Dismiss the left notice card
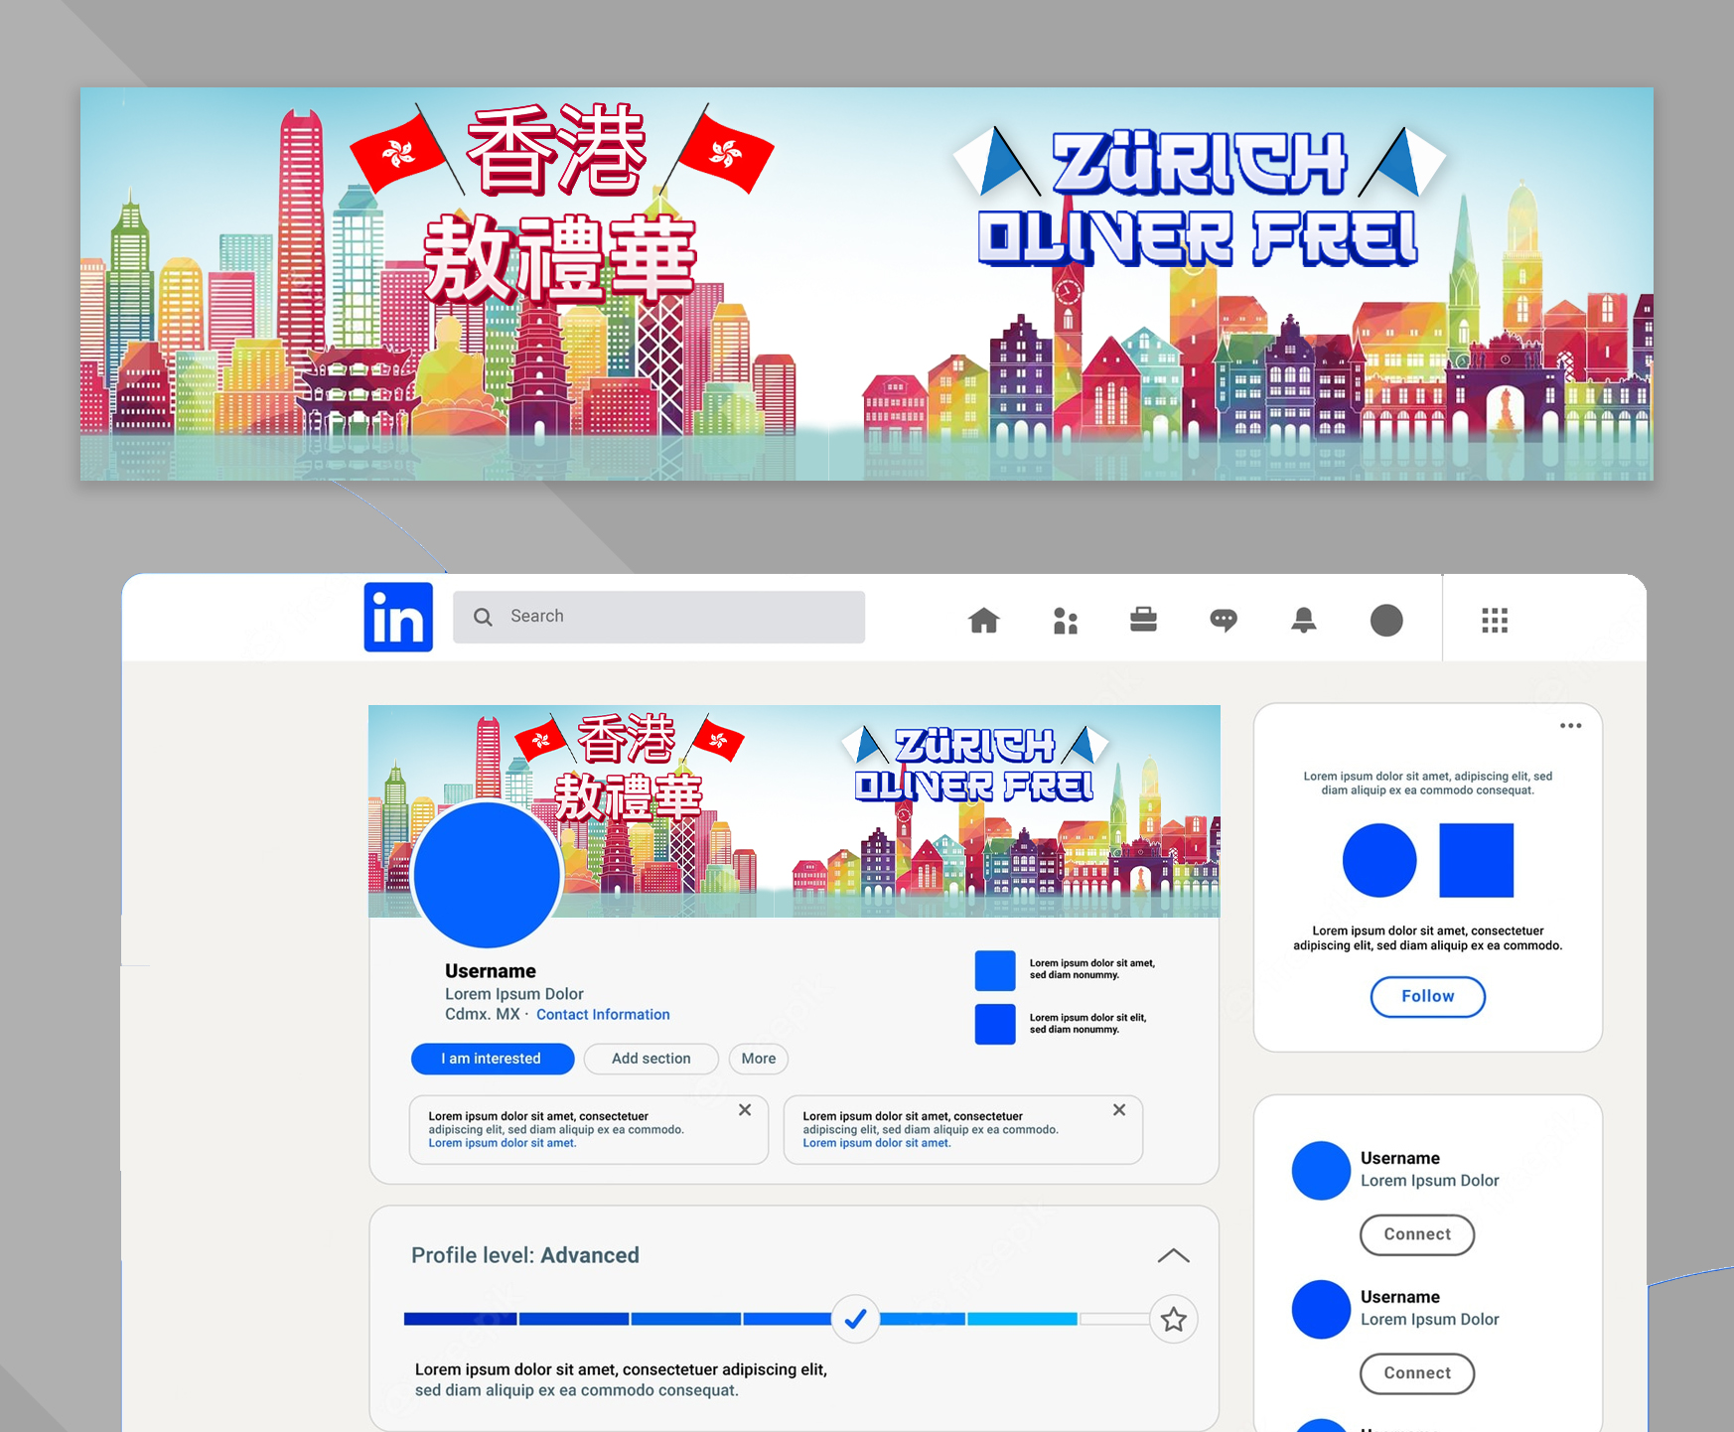The height and width of the screenshot is (1432, 1734). [745, 1110]
